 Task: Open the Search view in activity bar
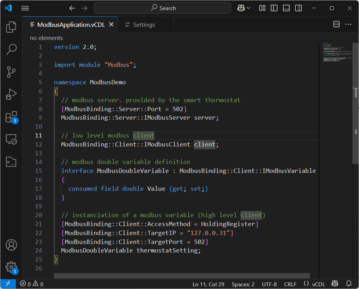click(x=11, y=49)
